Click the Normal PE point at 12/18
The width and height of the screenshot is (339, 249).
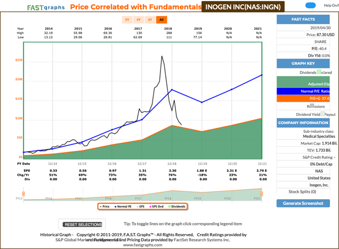coord(172,90)
